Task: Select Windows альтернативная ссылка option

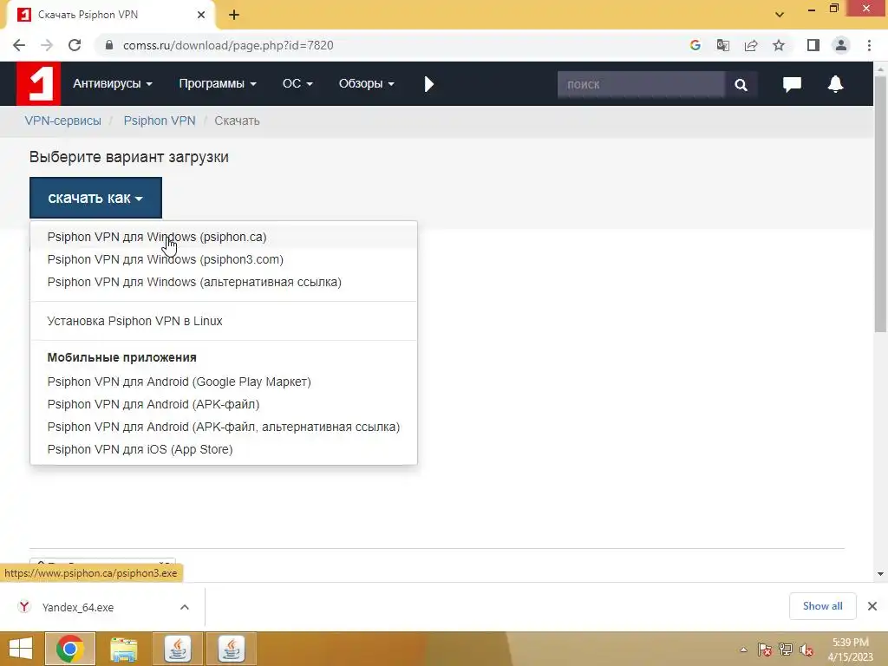Action: (224, 282)
